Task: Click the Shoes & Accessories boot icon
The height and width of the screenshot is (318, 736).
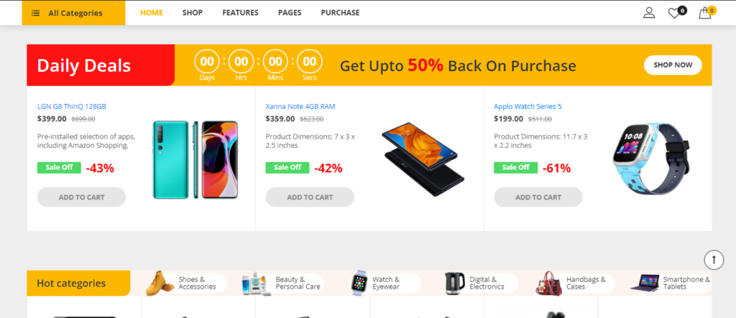Action: pos(160,284)
